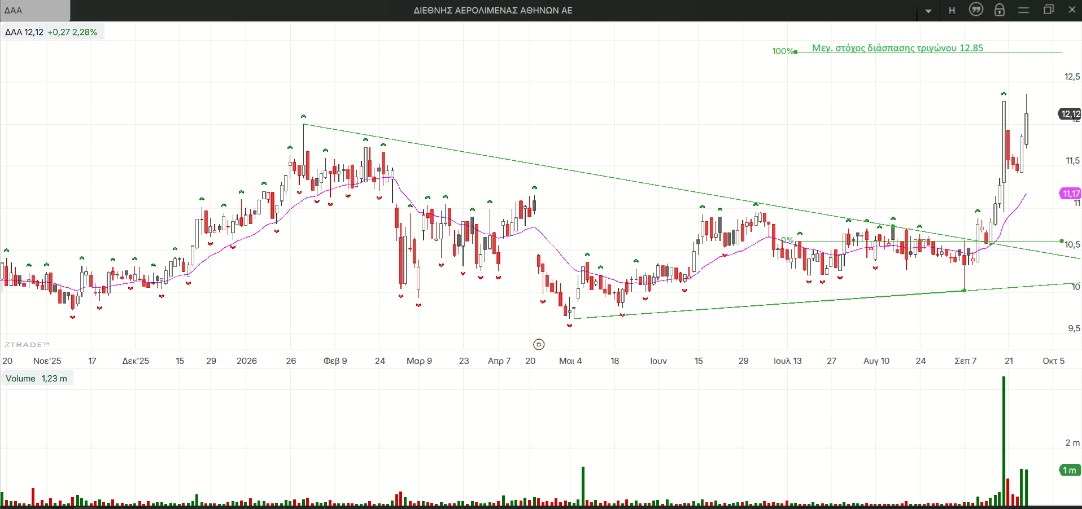
Task: Expand the dropdown arrow next to H
Action: pos(928,11)
